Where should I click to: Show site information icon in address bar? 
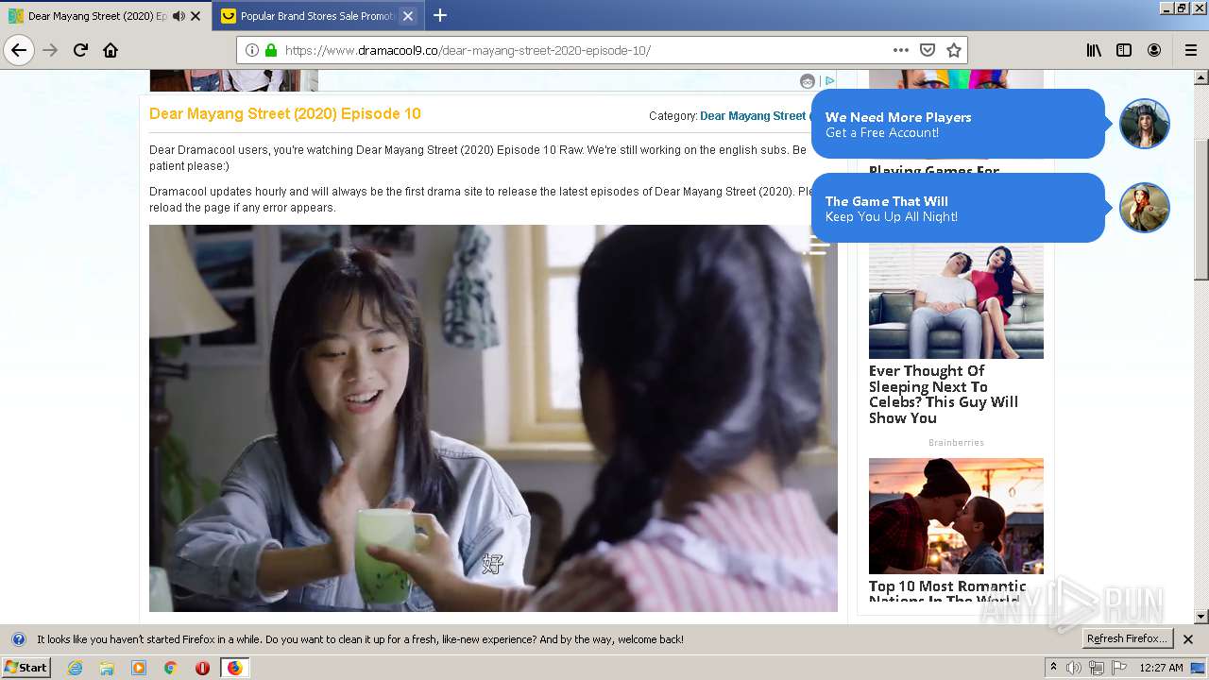pos(251,50)
